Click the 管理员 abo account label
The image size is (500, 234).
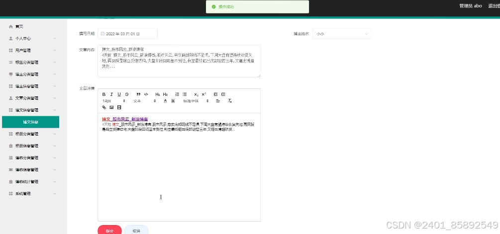[x=470, y=6]
